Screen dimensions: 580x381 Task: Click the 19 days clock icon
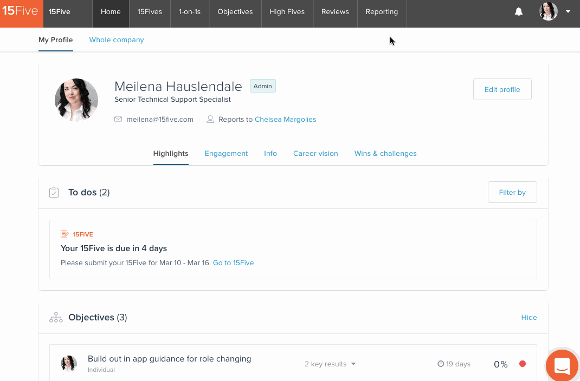441,364
